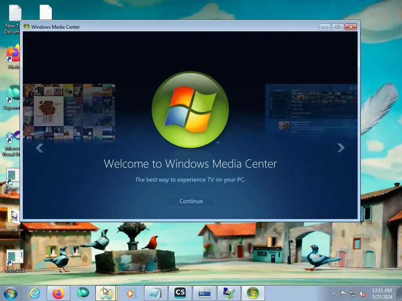The image size is (402, 301).
Task: Open Windows Explorer folder in taskbar
Action: [x=106, y=293]
